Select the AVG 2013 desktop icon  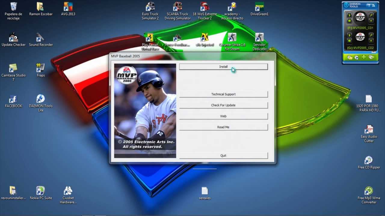pos(68,9)
